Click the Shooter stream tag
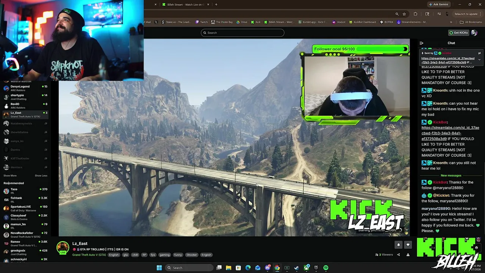Screen dimensions: 485x273 [x=191, y=255]
